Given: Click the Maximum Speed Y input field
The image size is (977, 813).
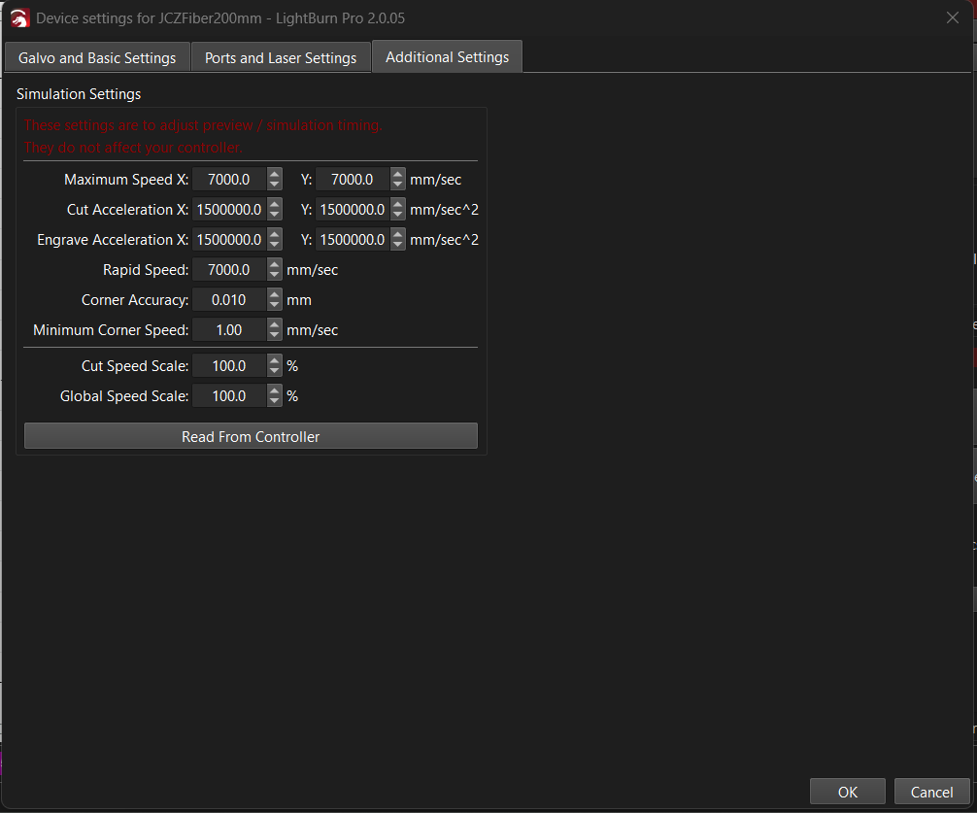Looking at the screenshot, I should tap(352, 180).
